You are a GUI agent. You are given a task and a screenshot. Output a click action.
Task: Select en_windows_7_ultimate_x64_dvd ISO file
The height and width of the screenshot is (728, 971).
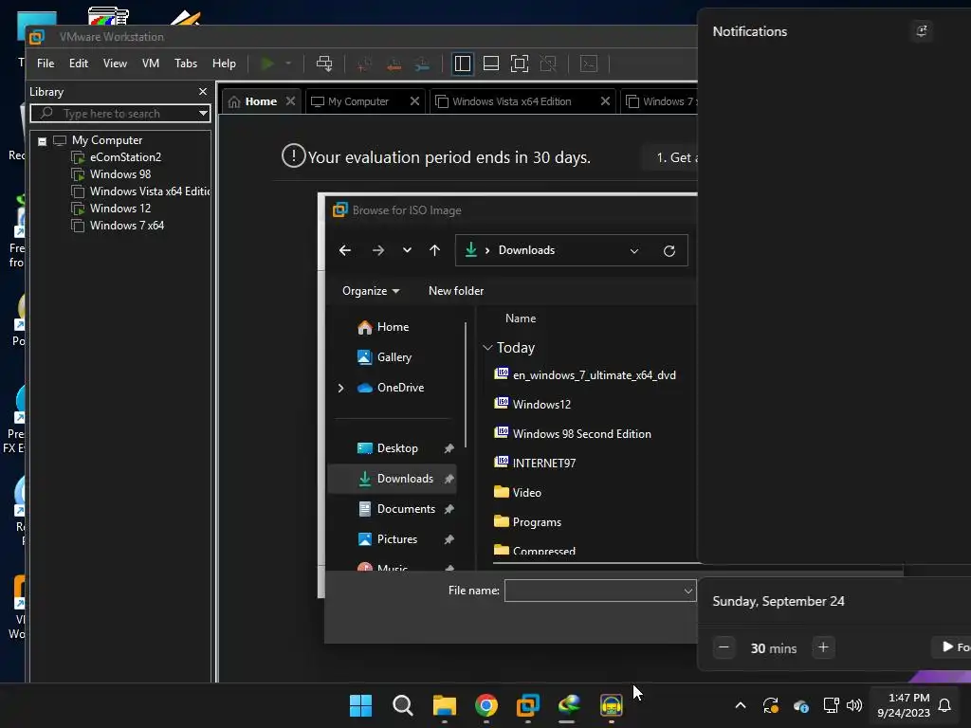coord(584,374)
